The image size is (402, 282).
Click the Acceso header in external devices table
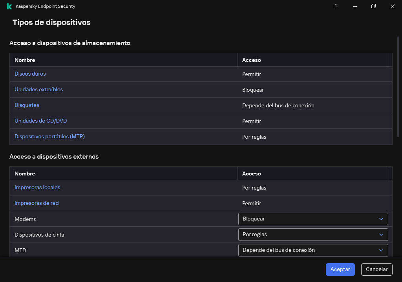(x=251, y=173)
